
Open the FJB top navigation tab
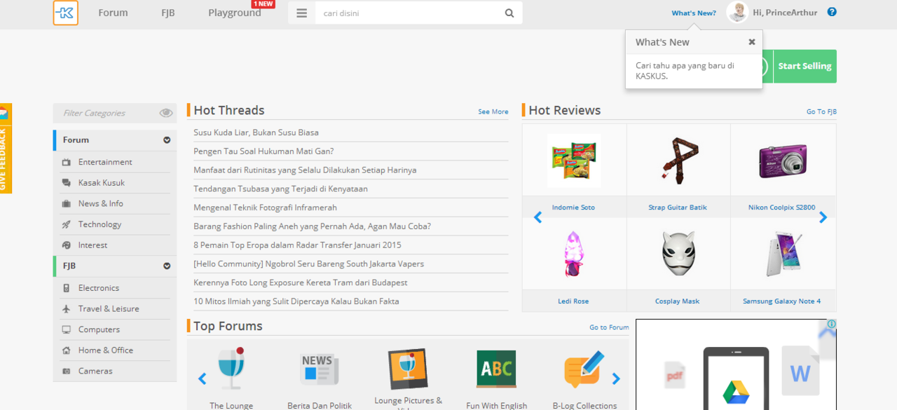point(167,13)
